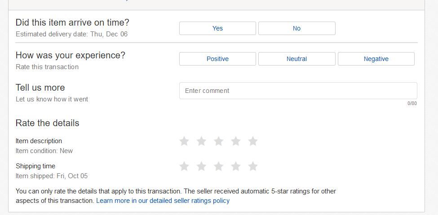438x215 pixels.
Task: Choose Positive experience rating
Action: point(217,59)
